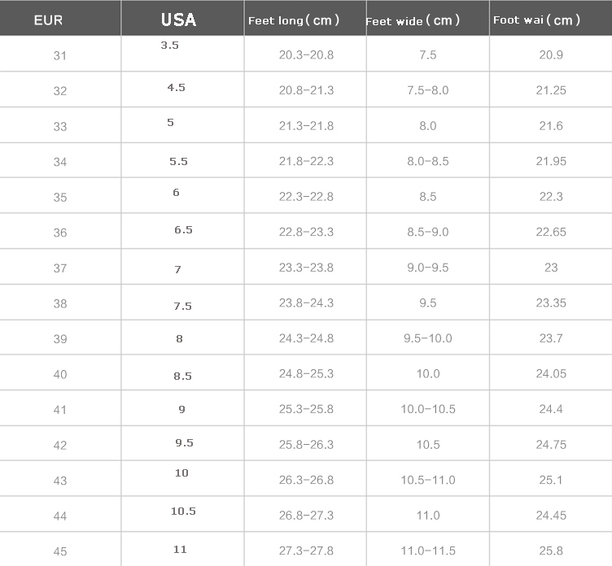The width and height of the screenshot is (612, 566).
Task: Select the Feet long (cm) header
Action: coord(294,20)
